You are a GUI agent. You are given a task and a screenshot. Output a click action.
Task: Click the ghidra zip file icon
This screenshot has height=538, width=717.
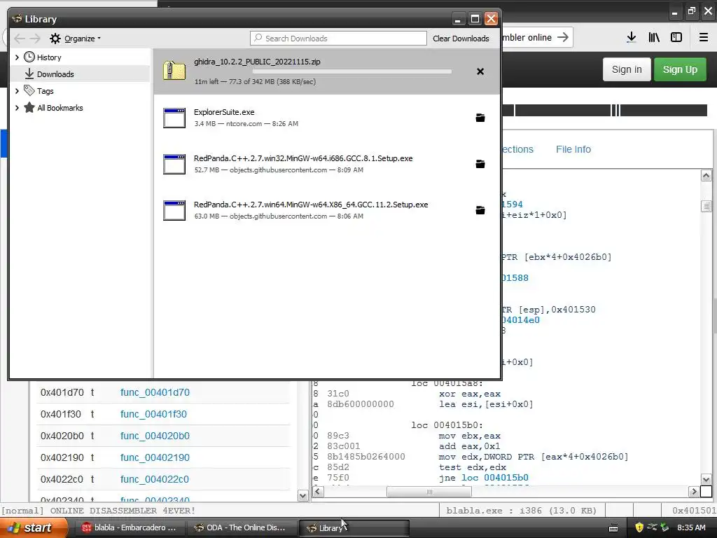(174, 71)
